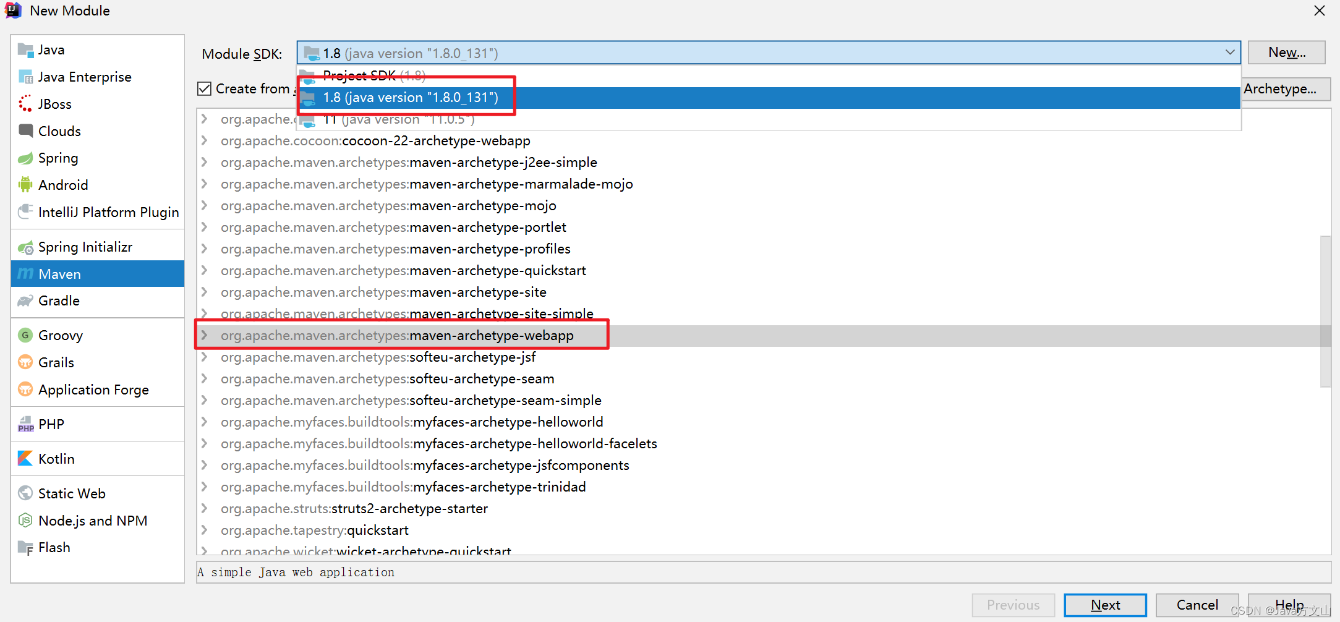Expand the maven-archetype-quickstart node
1340x622 pixels.
pyautogui.click(x=205, y=271)
